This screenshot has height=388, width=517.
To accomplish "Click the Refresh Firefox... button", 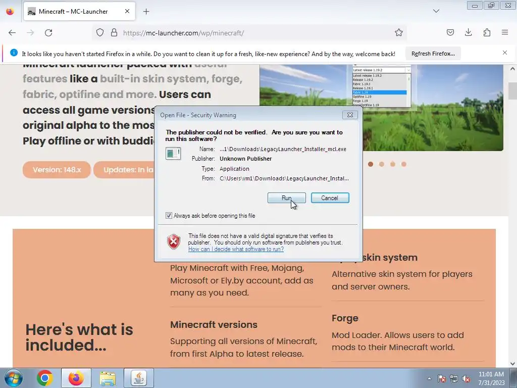I will coord(433,54).
